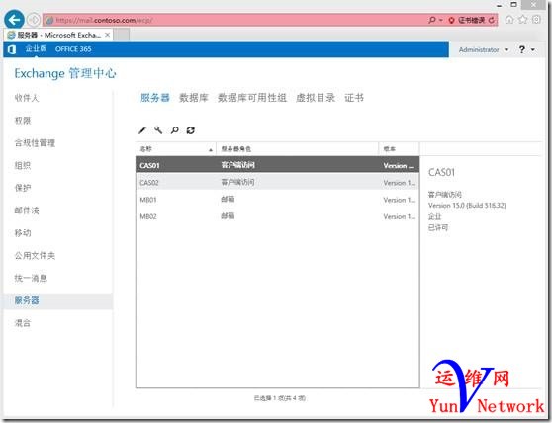
Task: Open 组织 in the left navigation
Action: (x=23, y=165)
